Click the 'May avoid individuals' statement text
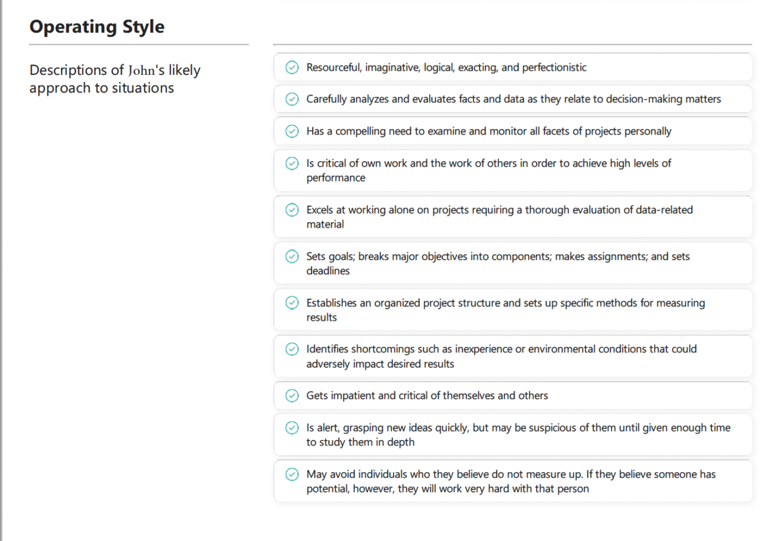779x541 pixels. (511, 481)
